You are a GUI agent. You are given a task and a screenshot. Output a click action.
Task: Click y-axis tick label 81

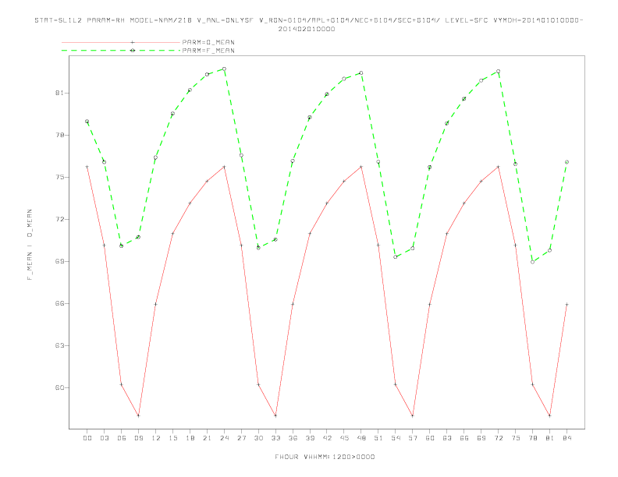click(59, 93)
